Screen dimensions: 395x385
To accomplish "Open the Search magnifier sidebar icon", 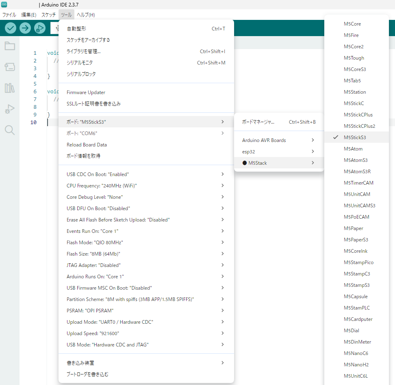I will click(x=10, y=130).
